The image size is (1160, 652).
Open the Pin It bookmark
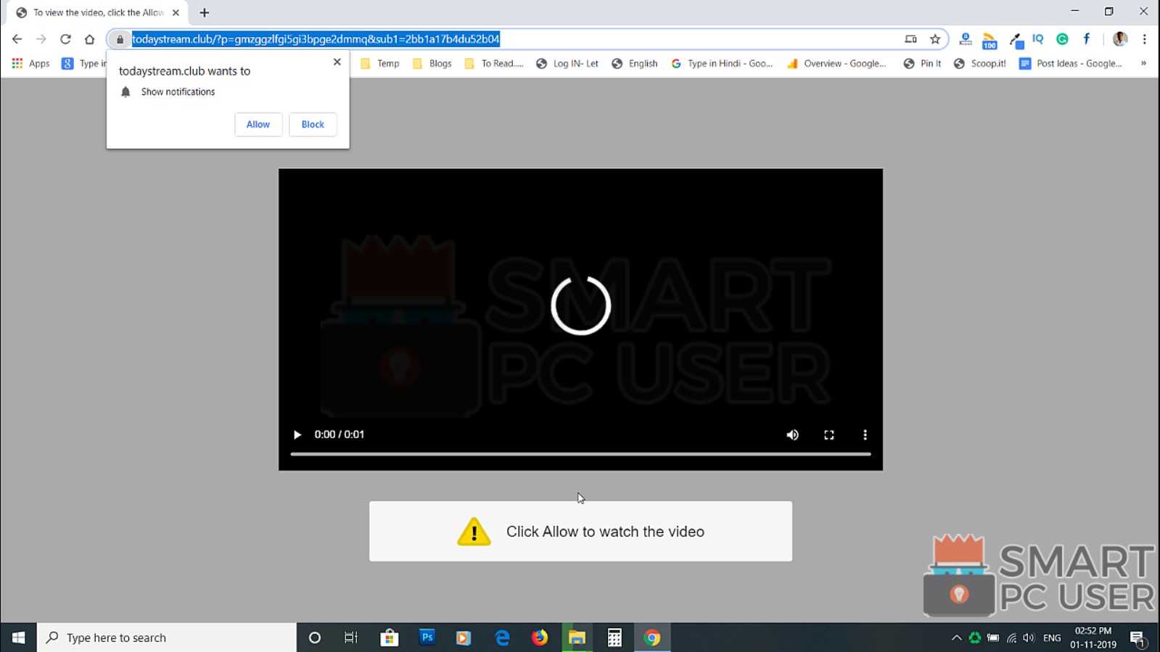coord(922,64)
